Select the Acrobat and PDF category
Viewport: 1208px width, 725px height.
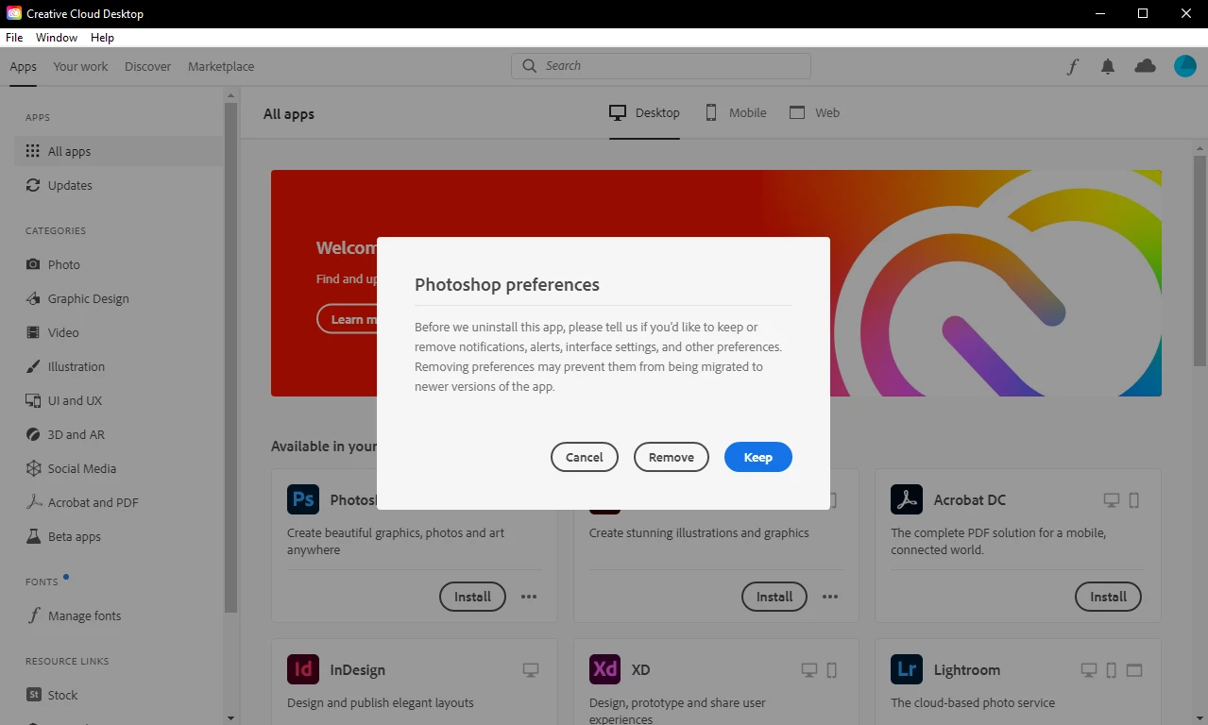click(x=119, y=502)
